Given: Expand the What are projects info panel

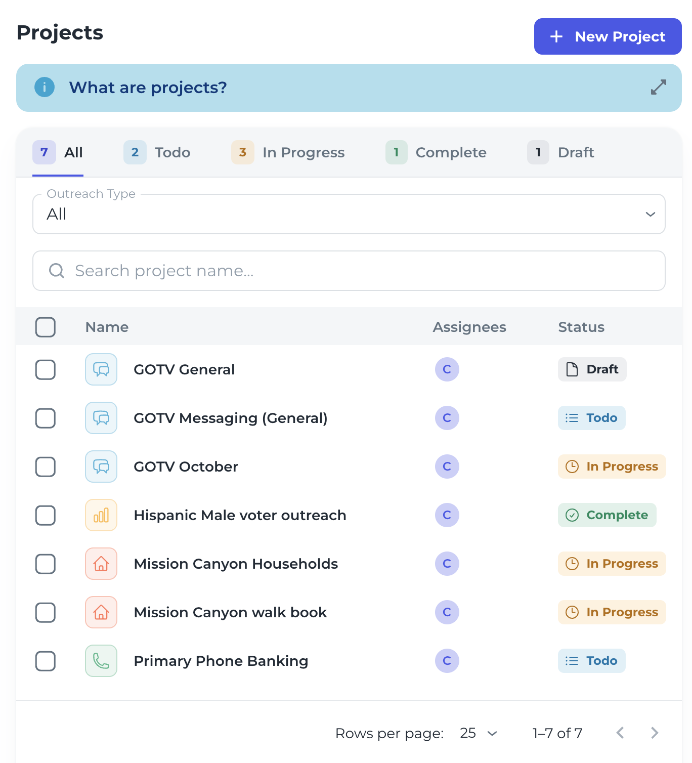Looking at the screenshot, I should click(x=658, y=87).
